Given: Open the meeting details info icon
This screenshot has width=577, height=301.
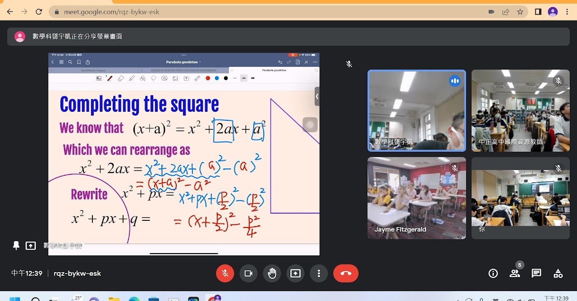Looking at the screenshot, I should [493, 274].
